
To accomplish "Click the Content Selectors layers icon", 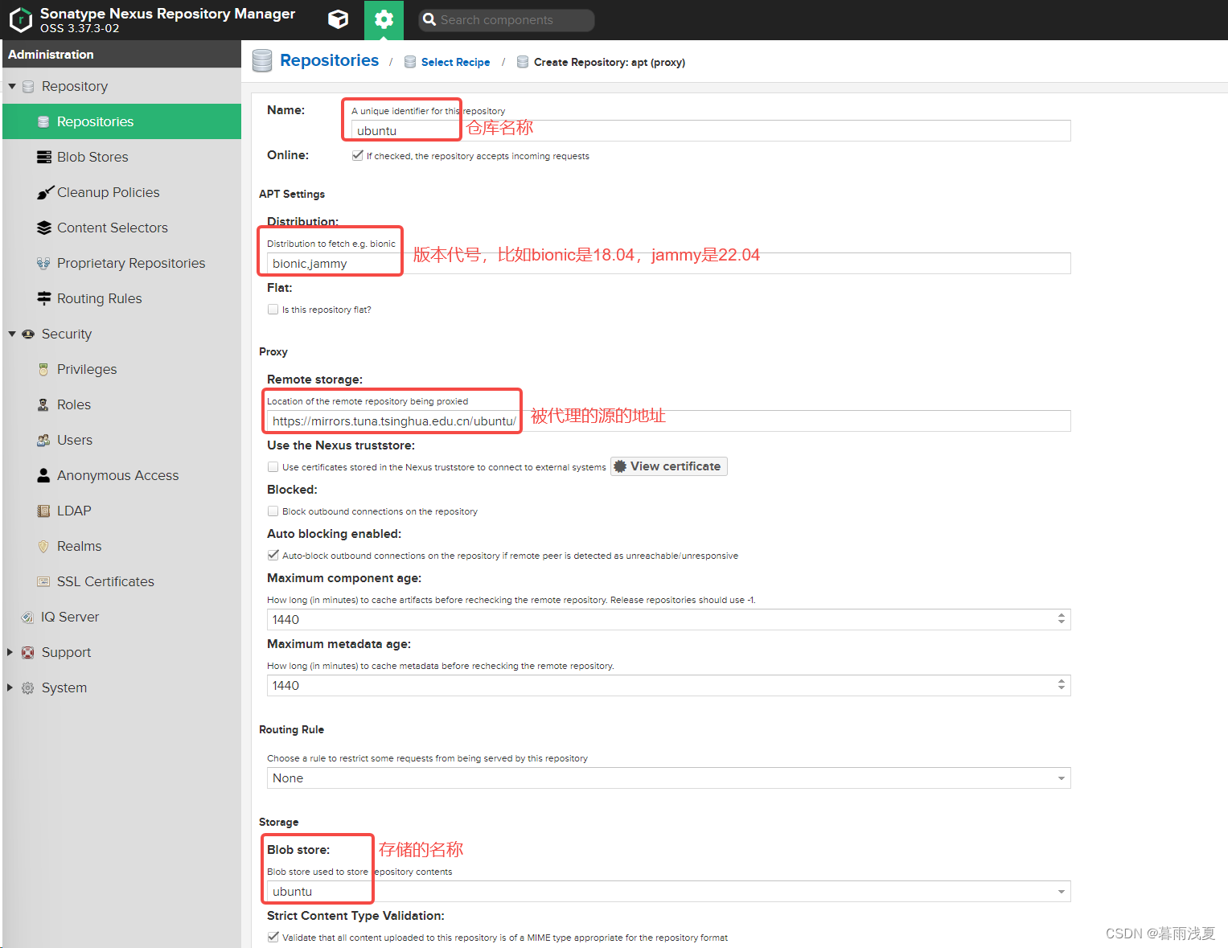I will point(44,228).
